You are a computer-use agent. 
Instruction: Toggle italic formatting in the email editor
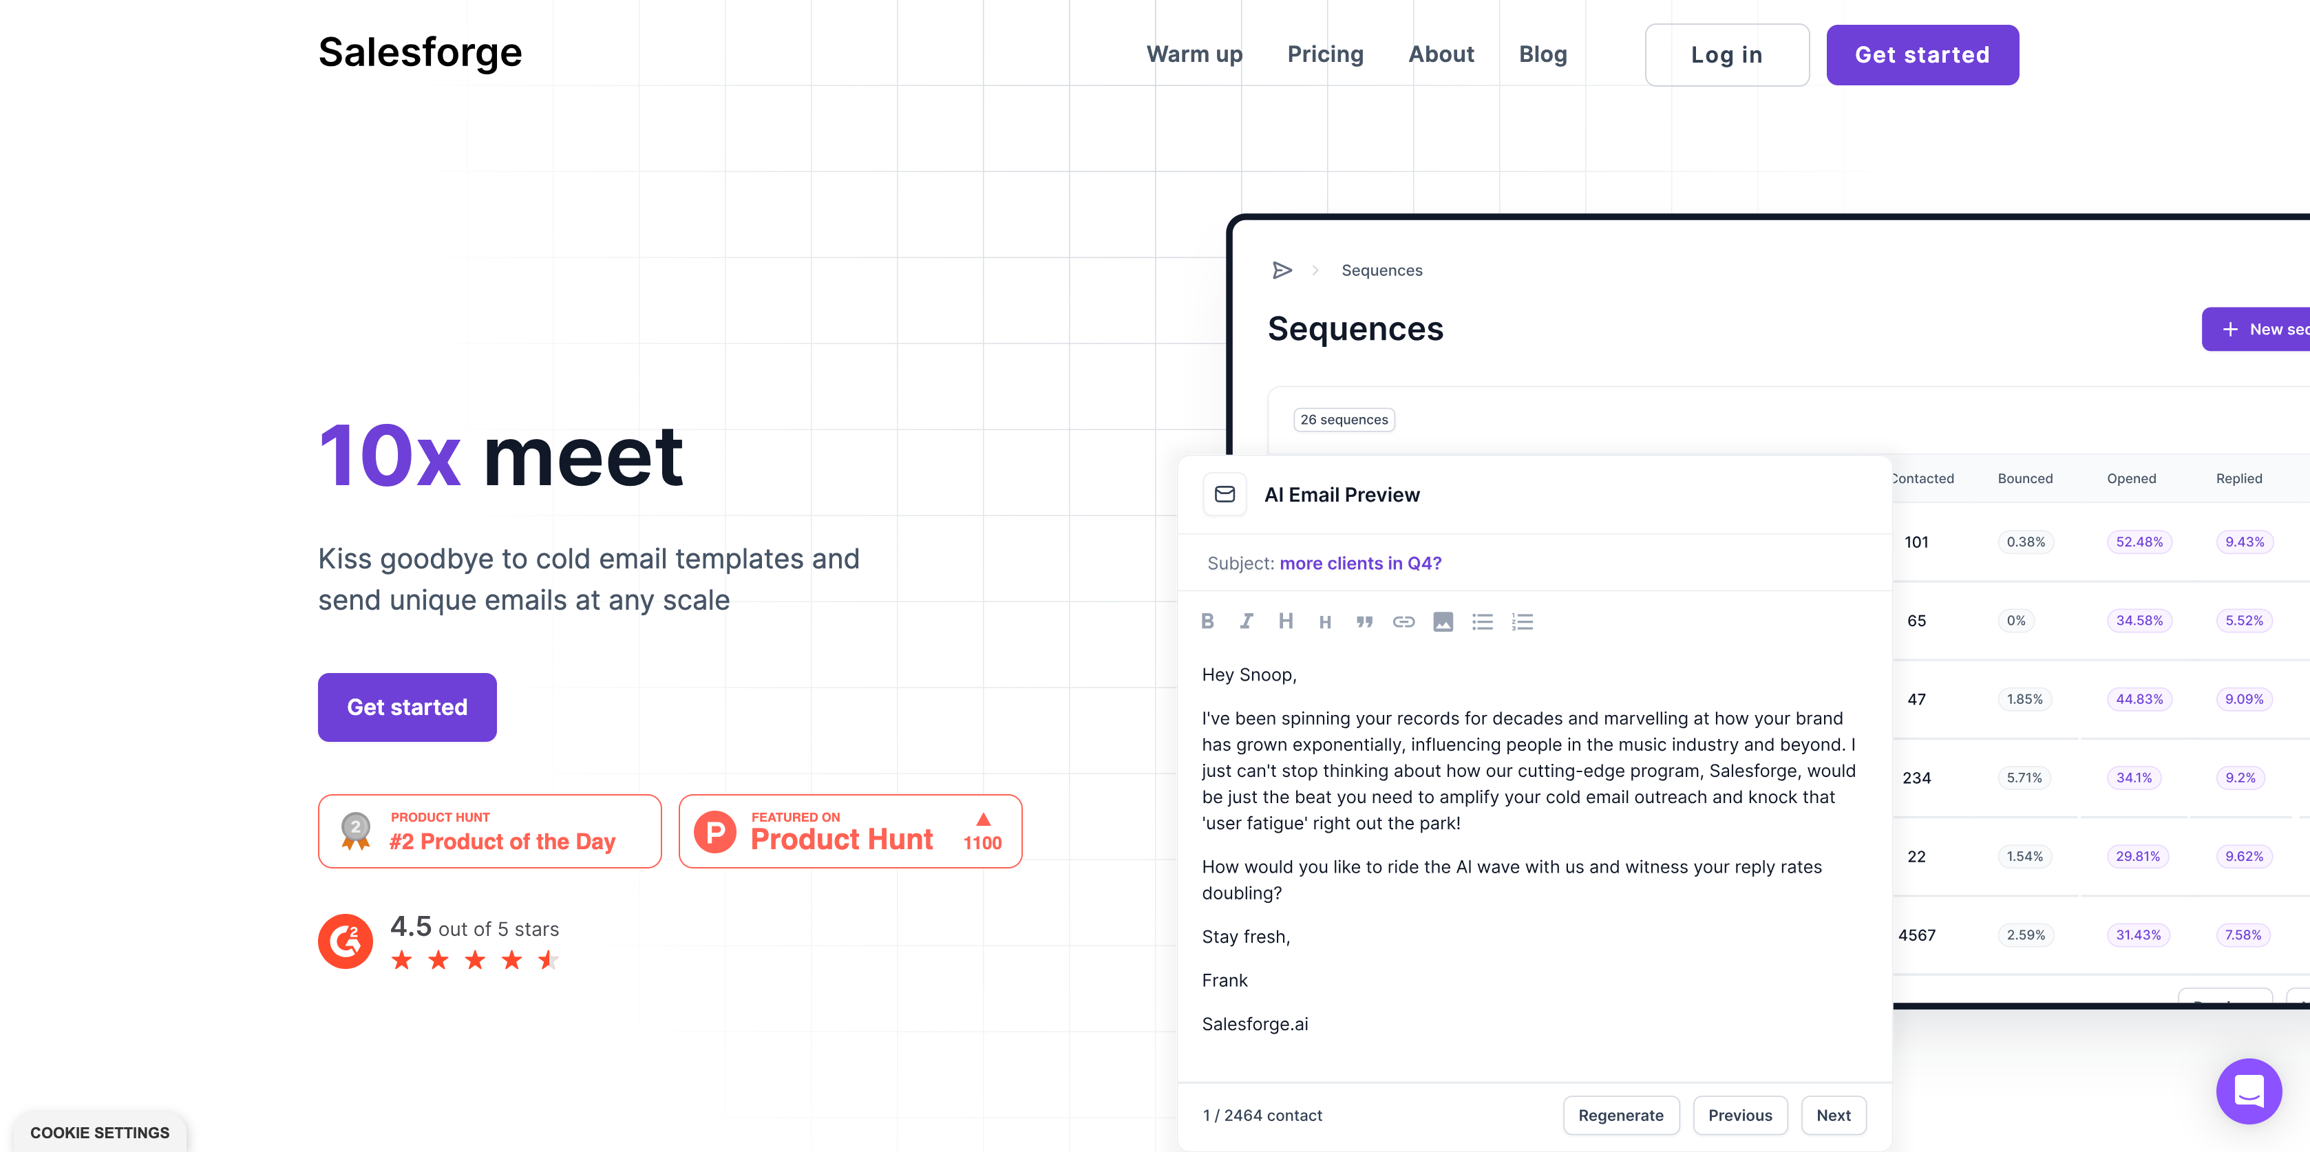tap(1247, 621)
